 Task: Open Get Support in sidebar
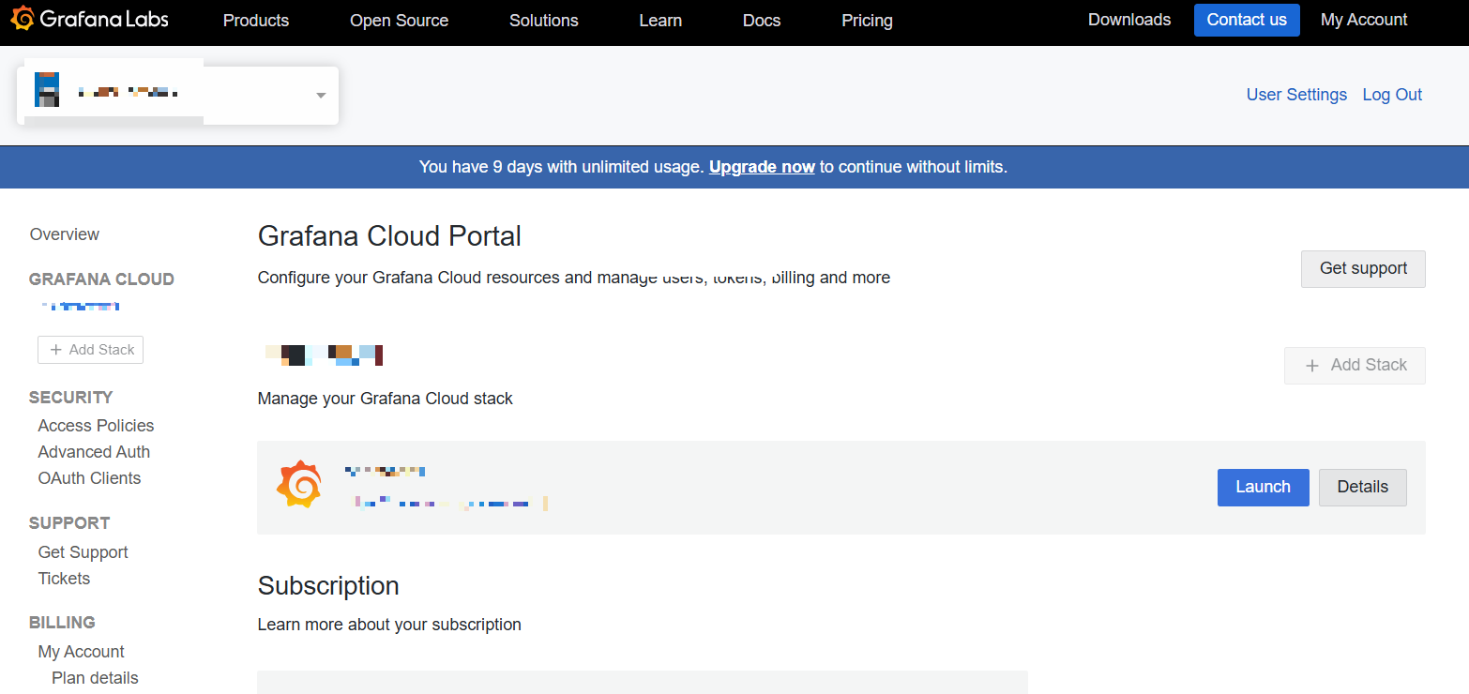pyautogui.click(x=83, y=552)
